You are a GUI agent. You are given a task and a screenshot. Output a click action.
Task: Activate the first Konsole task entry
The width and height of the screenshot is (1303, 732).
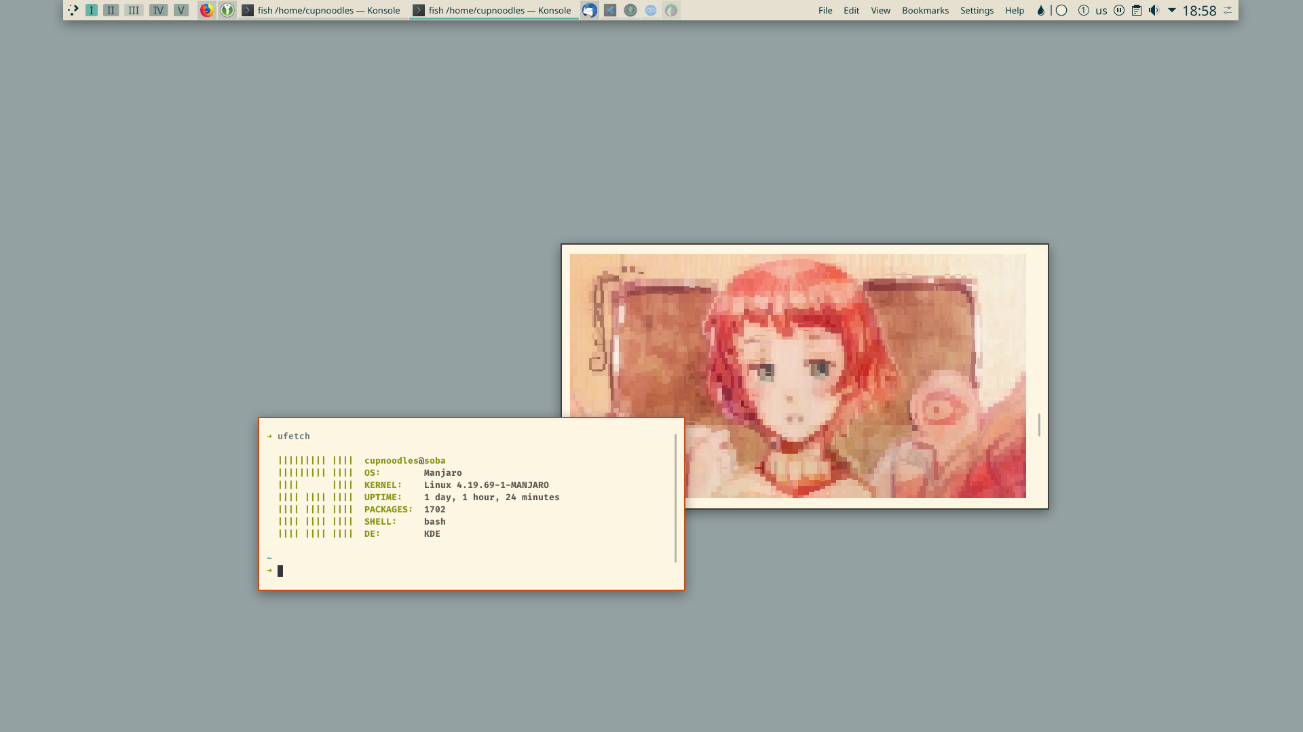click(322, 10)
